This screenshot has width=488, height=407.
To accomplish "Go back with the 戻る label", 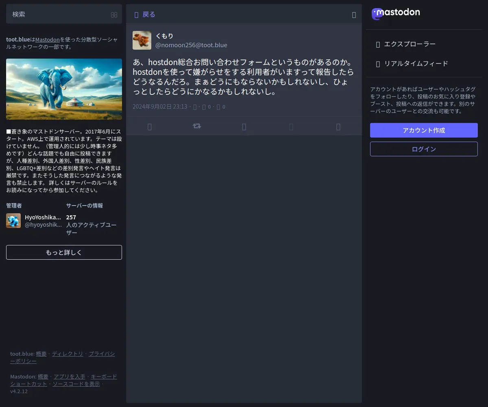I will (x=149, y=15).
